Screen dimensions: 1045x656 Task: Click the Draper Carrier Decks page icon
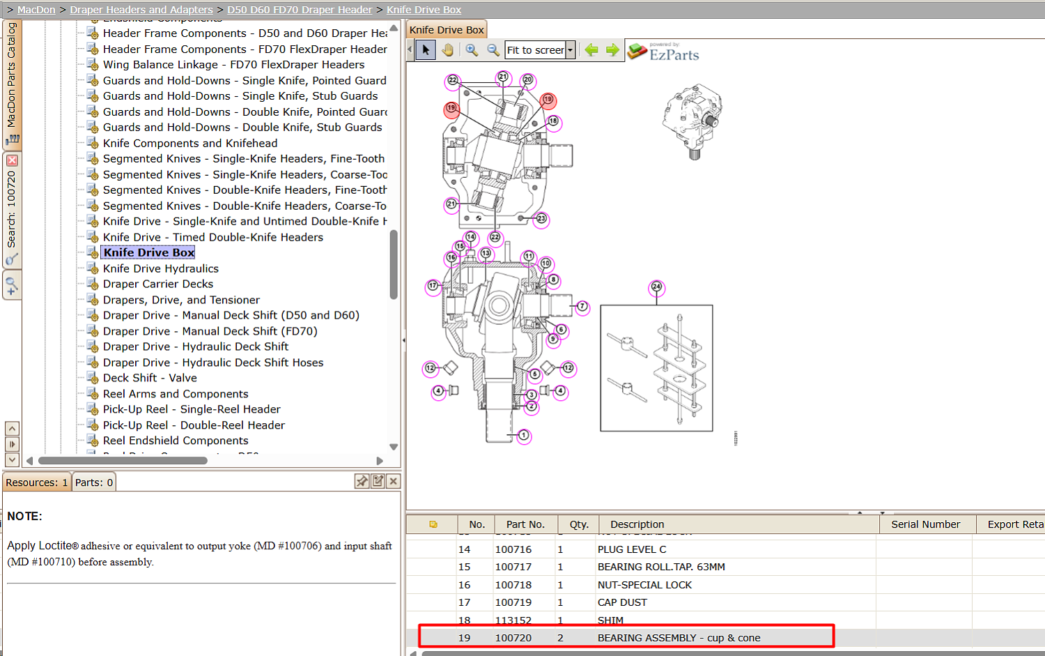click(92, 284)
